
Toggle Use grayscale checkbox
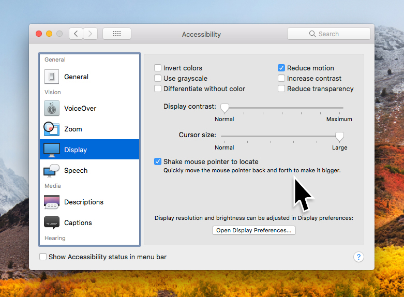pyautogui.click(x=158, y=78)
